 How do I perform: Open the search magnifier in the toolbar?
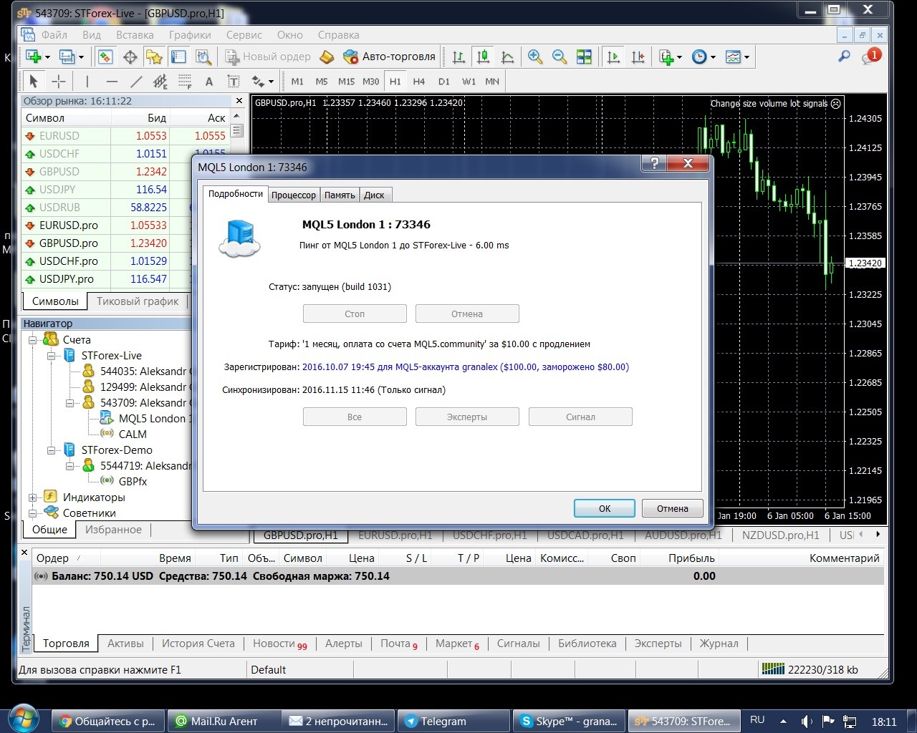pos(845,57)
